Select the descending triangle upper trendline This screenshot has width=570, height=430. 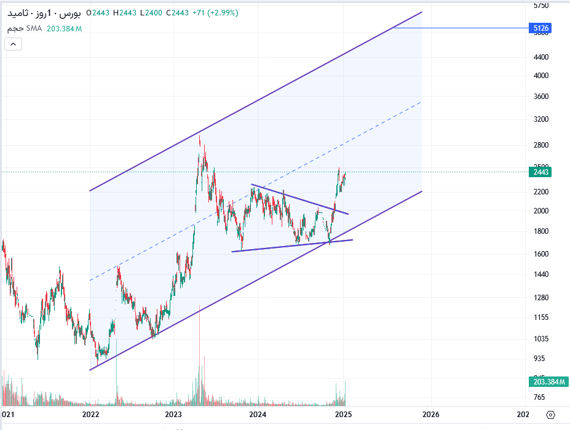coord(299,199)
